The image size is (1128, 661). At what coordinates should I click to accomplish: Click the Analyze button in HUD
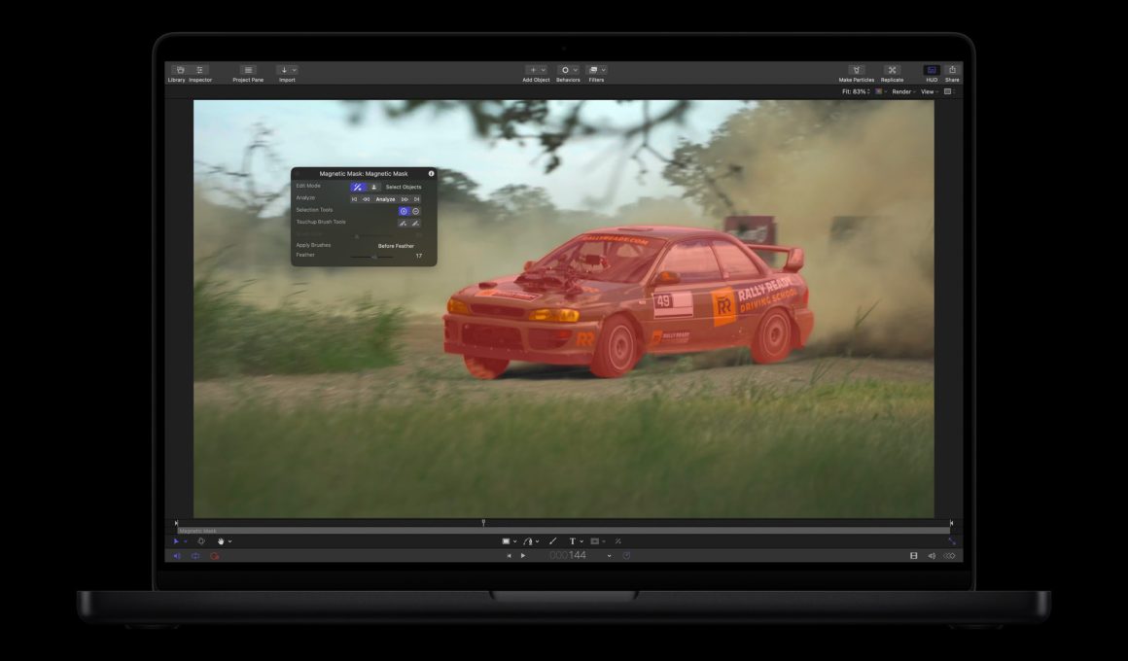[386, 199]
